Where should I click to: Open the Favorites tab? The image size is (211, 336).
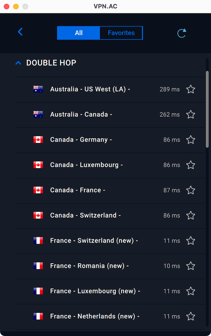click(121, 33)
